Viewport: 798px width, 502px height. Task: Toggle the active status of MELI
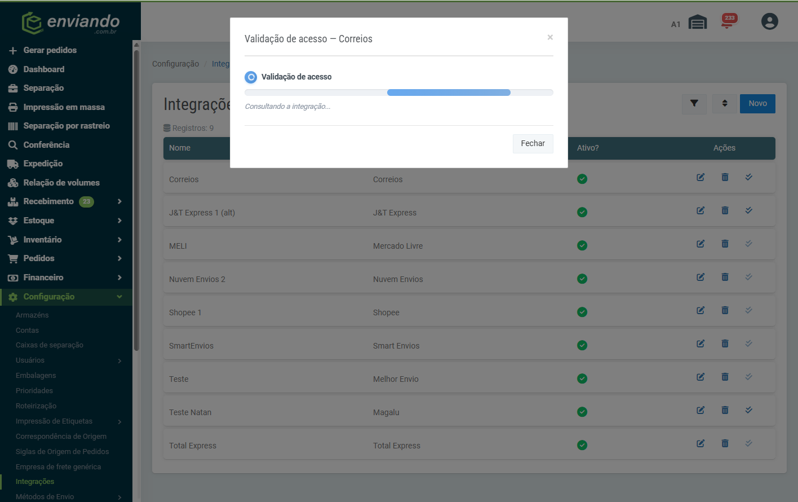(x=582, y=245)
